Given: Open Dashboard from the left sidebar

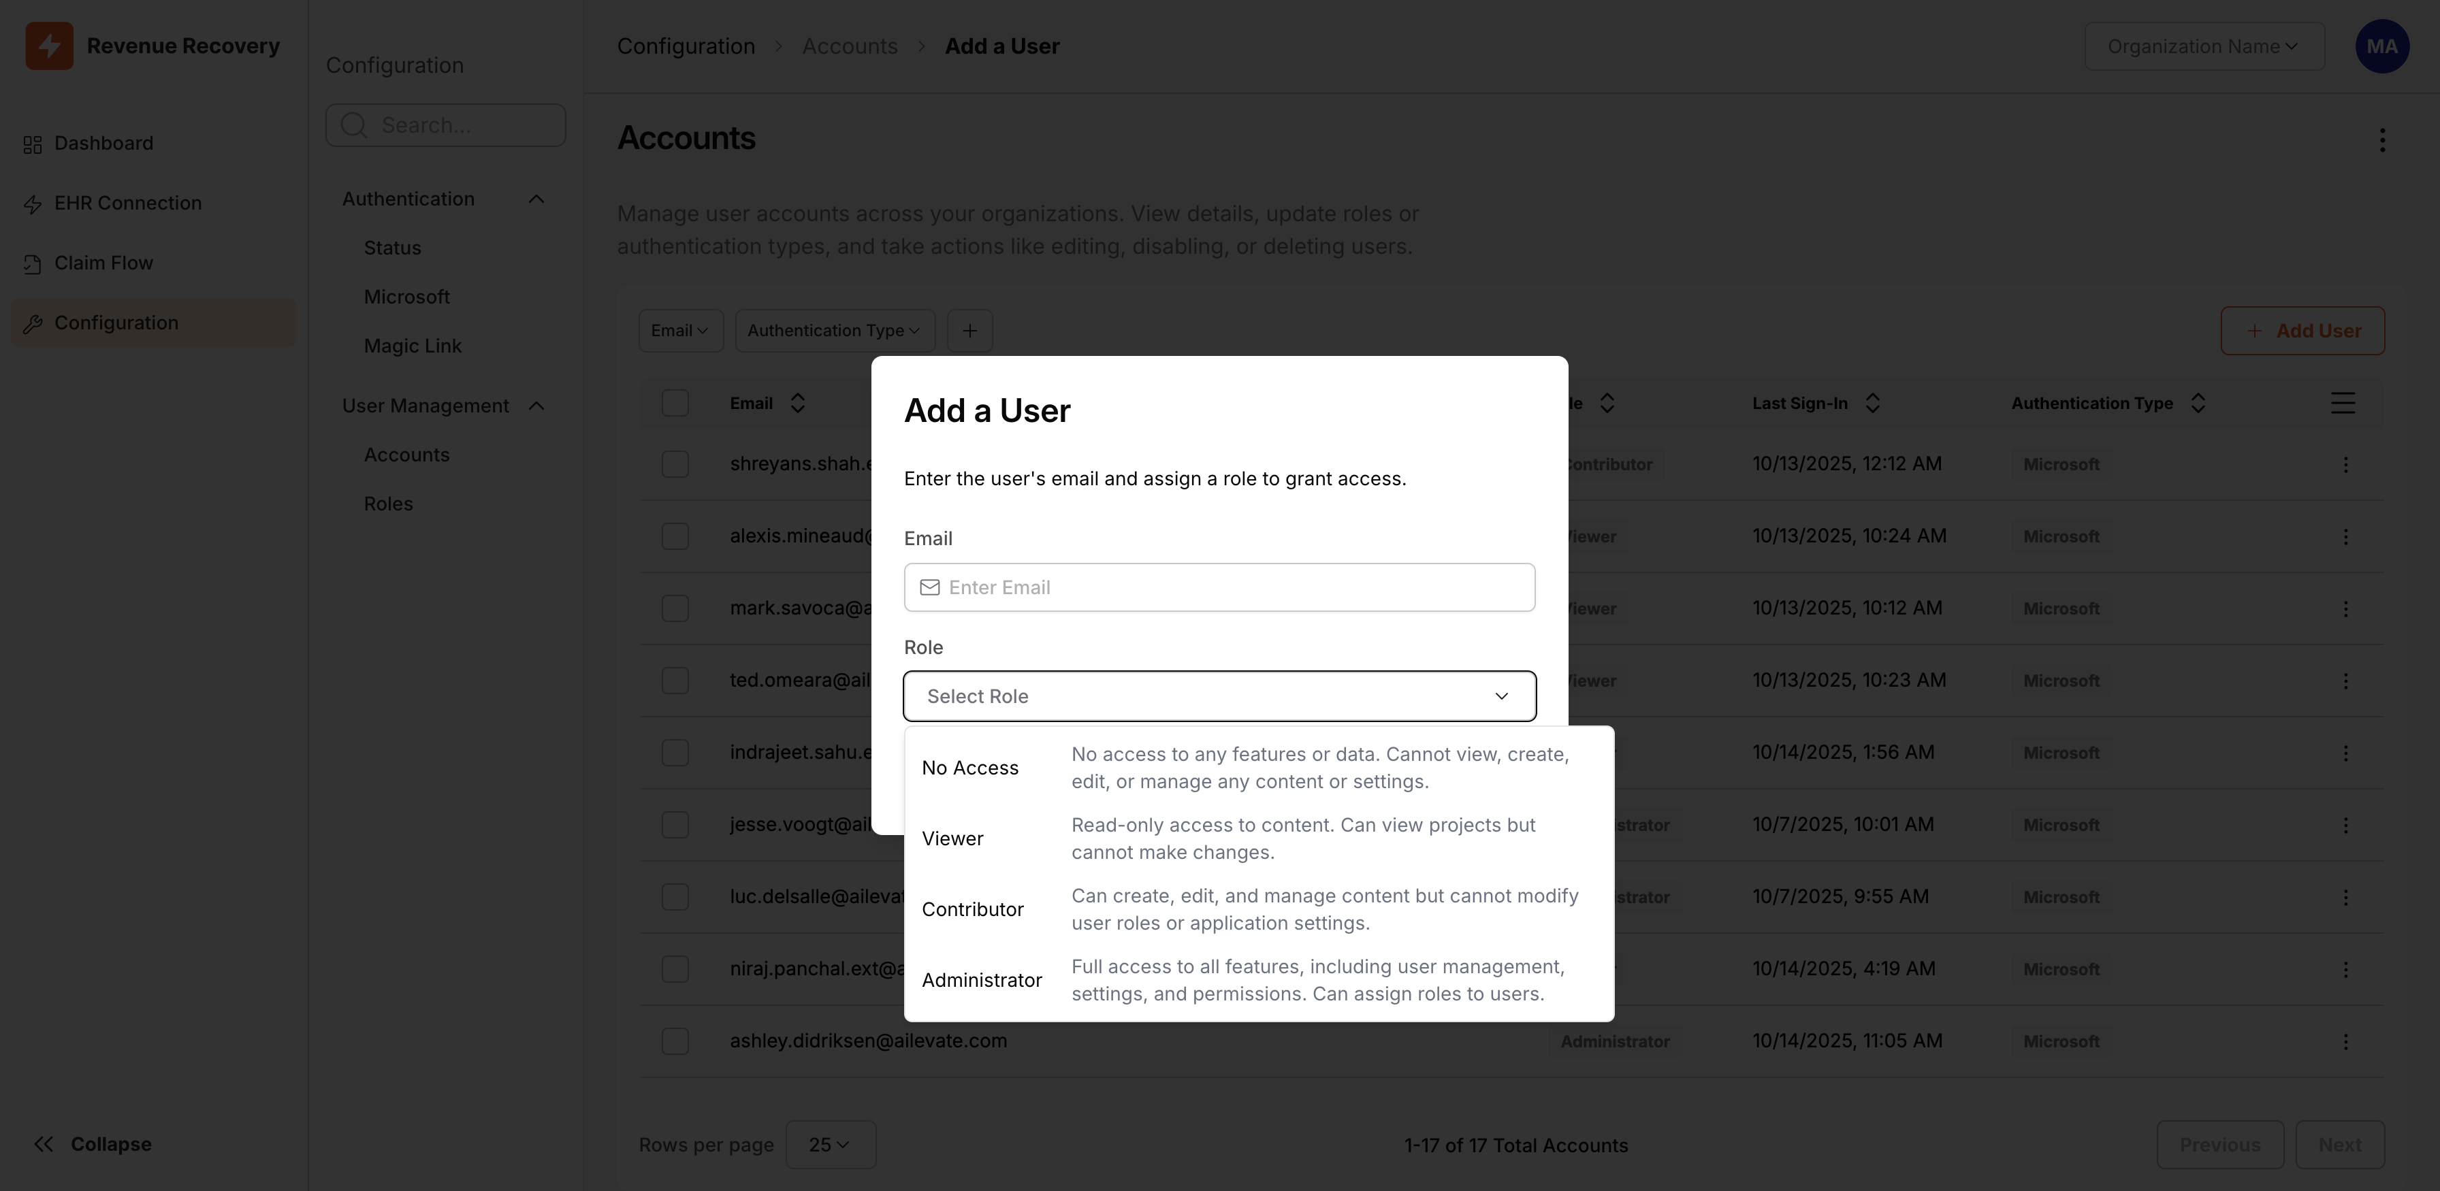Looking at the screenshot, I should coord(103,143).
